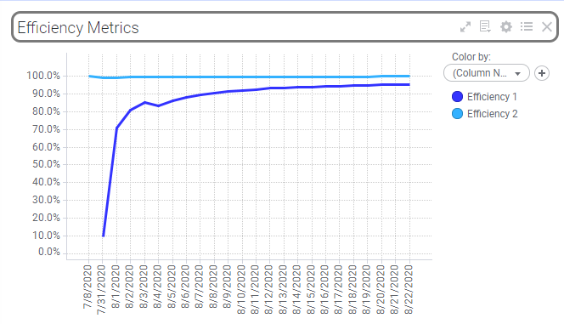Click the 8/21/2020 x-axis date
This screenshot has width=564, height=324.
point(395,290)
